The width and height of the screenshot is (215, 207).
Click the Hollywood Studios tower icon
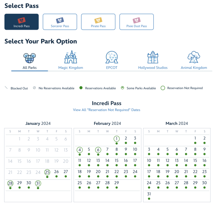[153, 57]
